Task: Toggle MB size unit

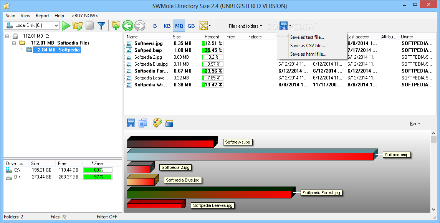Action: pos(179,26)
